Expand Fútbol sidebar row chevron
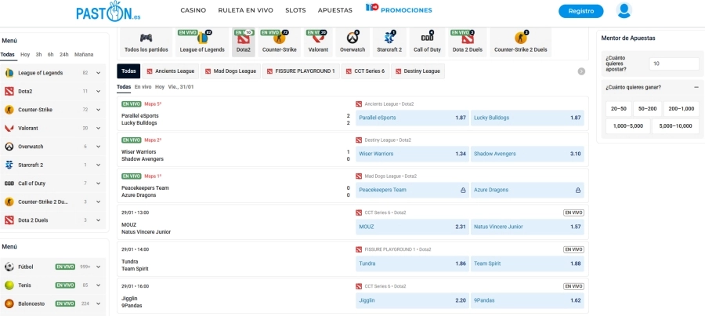The image size is (705, 316). [x=99, y=267]
